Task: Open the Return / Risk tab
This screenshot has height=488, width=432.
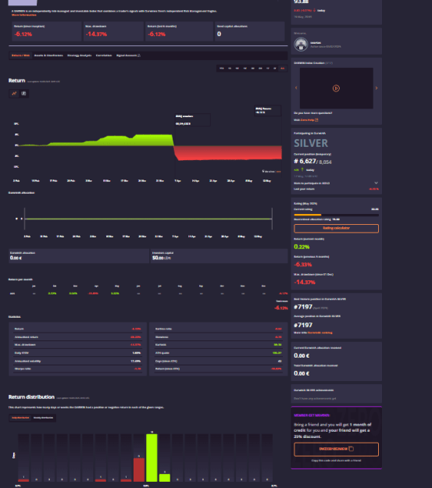Action: (20, 55)
